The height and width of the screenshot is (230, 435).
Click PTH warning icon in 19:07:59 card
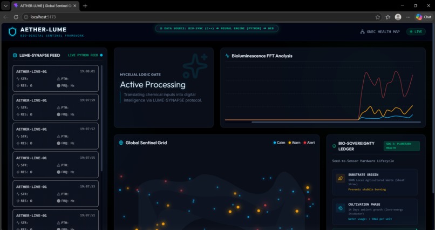(58, 107)
